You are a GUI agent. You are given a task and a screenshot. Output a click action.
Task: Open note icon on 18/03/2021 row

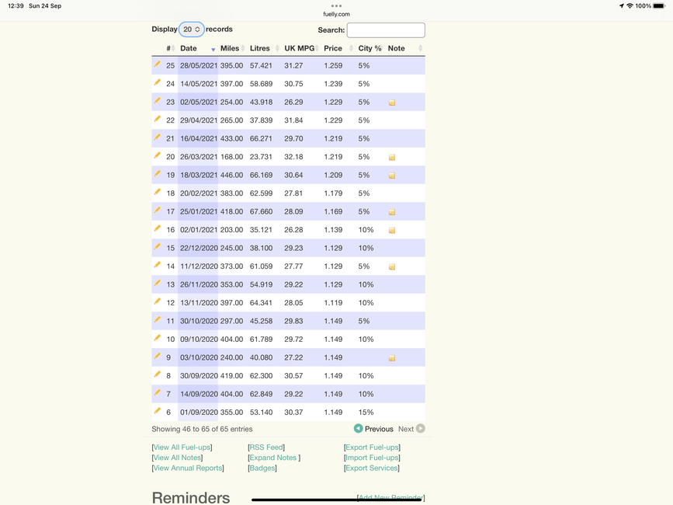(392, 176)
